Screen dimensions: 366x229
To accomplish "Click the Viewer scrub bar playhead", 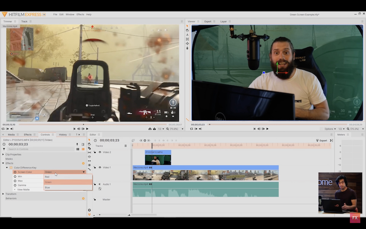I will 210,125.
